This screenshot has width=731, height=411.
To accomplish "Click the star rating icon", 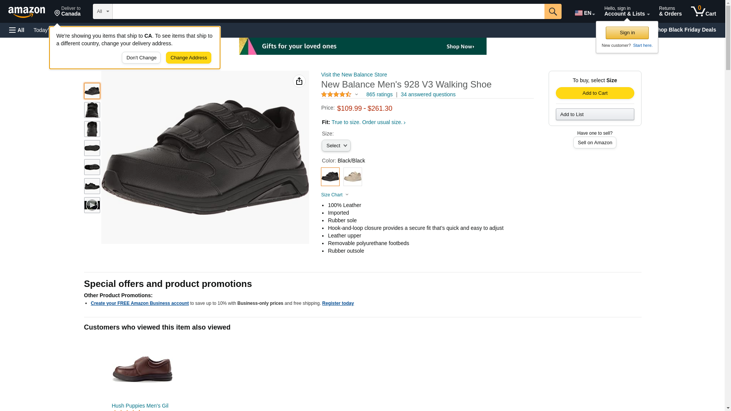I will pyautogui.click(x=336, y=94).
